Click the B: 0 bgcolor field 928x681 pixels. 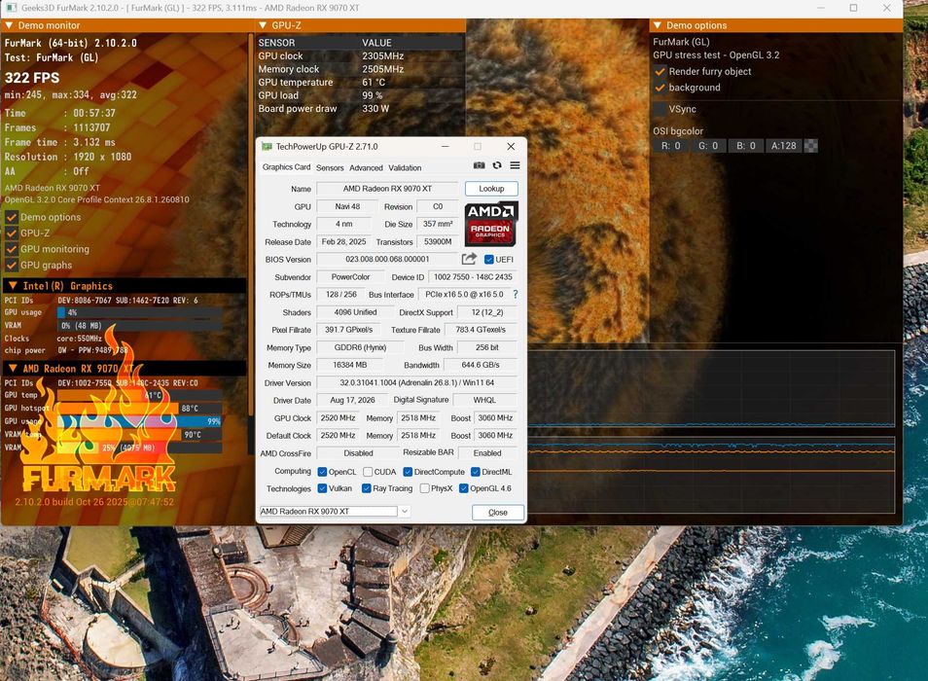746,146
